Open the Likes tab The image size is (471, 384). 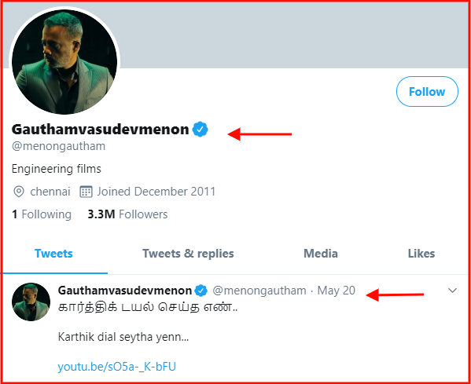(421, 254)
